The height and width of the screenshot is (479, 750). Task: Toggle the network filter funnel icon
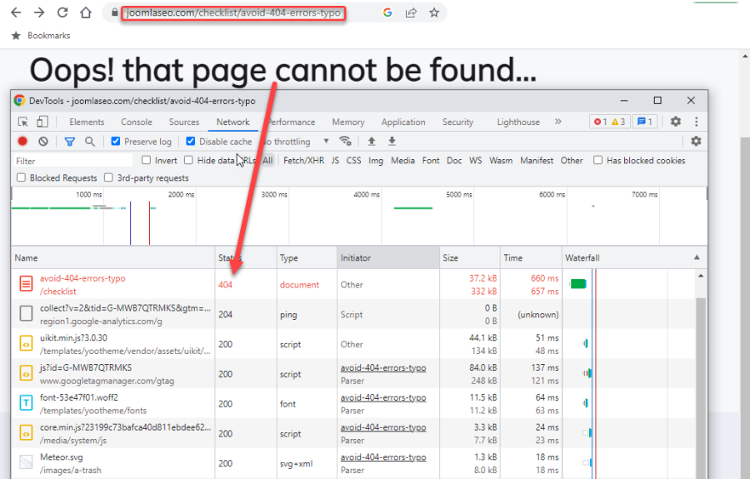coord(70,141)
